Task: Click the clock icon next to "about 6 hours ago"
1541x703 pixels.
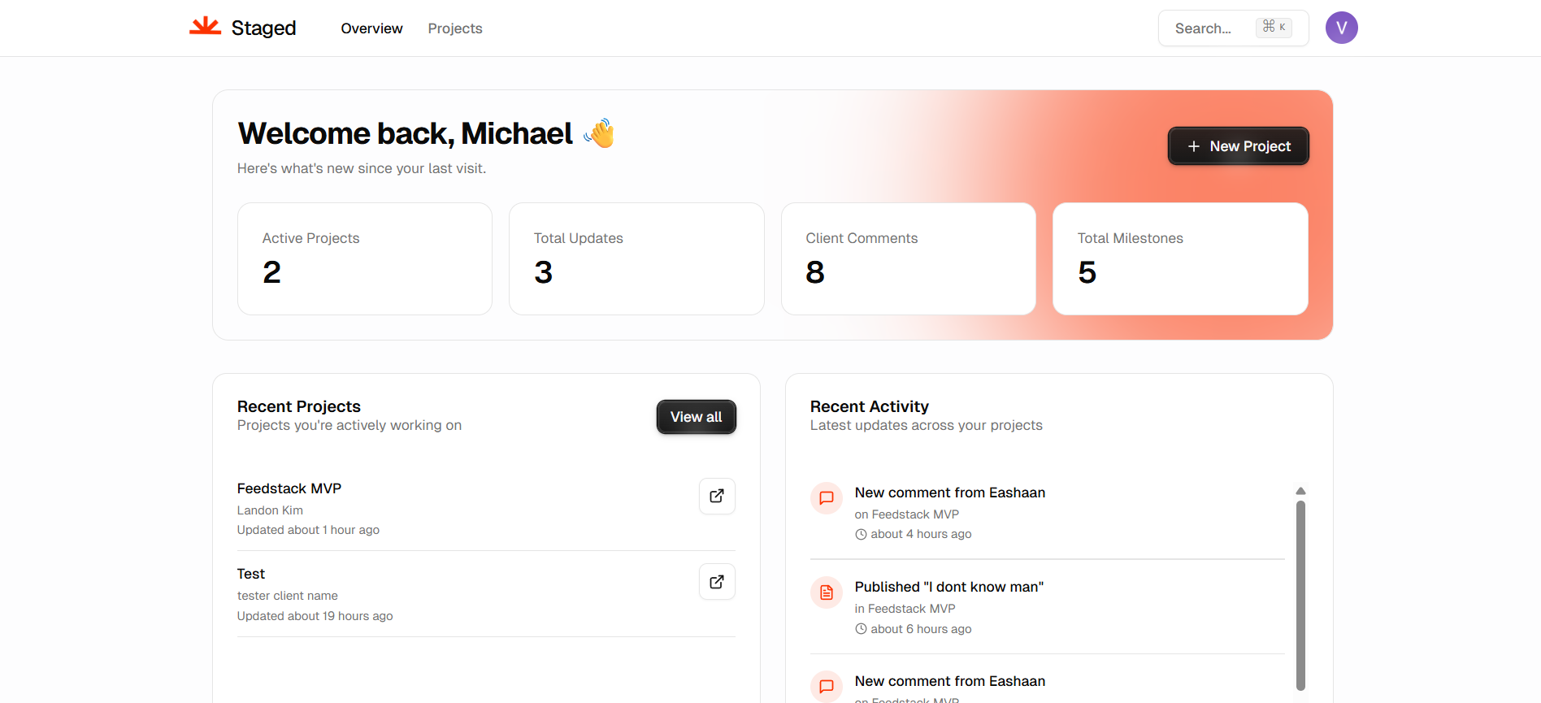Action: [x=861, y=629]
